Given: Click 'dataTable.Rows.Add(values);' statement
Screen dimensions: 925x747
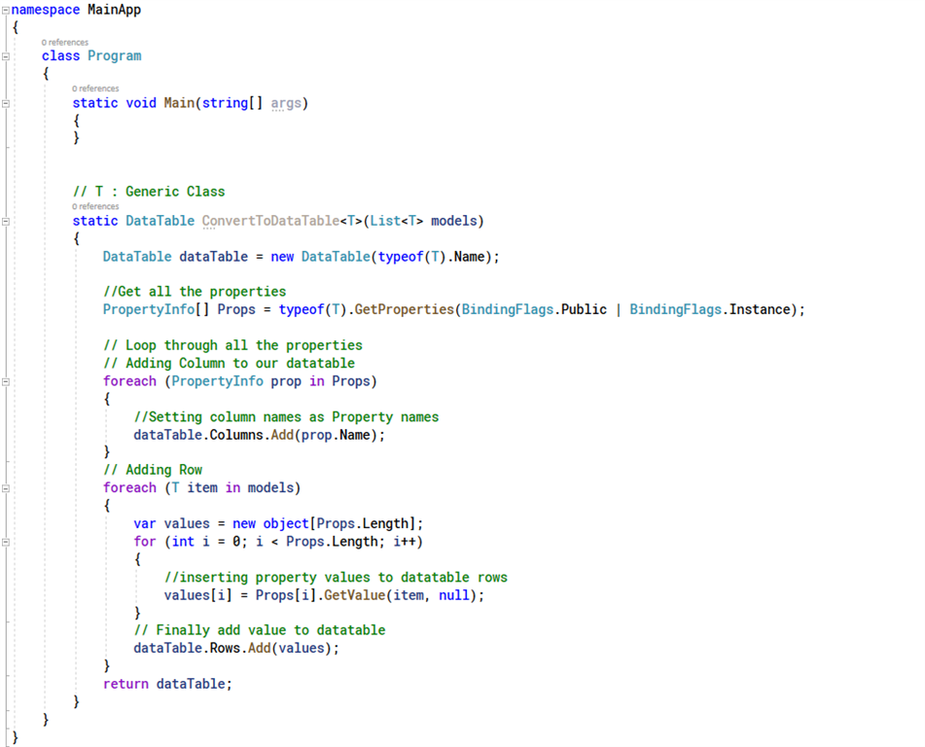Looking at the screenshot, I should point(236,649).
